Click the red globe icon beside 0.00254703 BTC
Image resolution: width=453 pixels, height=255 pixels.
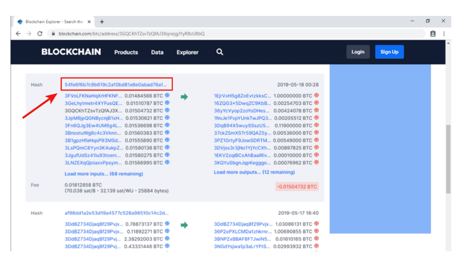coord(316,103)
